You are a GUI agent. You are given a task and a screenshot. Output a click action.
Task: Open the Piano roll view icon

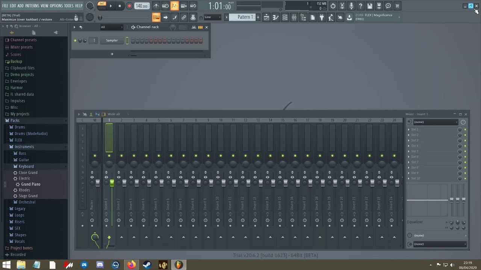(275, 18)
